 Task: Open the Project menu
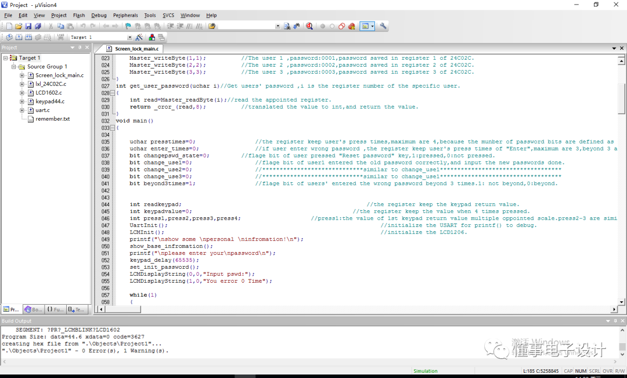point(59,15)
